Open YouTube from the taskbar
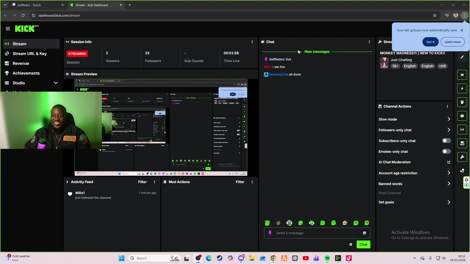Image resolution: width=470 pixels, height=264 pixels. (305, 258)
